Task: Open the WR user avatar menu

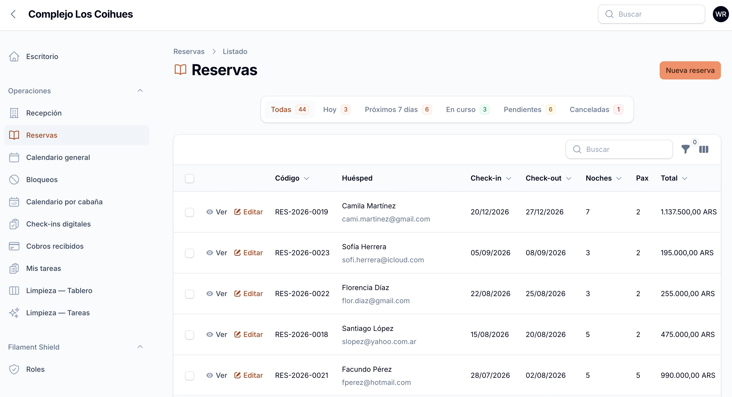Action: click(x=721, y=14)
